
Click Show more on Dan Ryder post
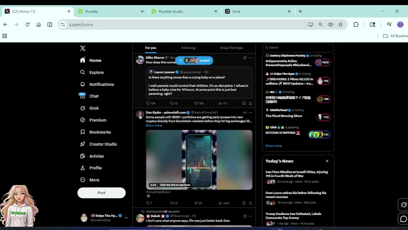(x=154, y=126)
